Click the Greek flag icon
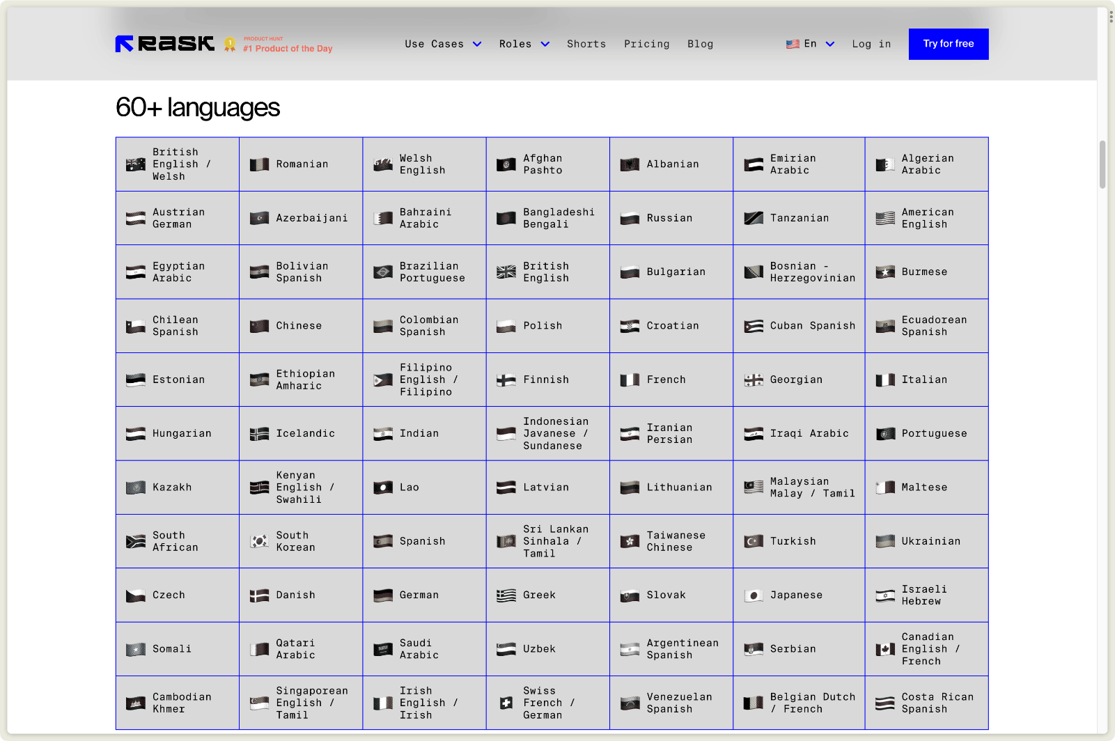The image size is (1115, 741). pyautogui.click(x=506, y=595)
